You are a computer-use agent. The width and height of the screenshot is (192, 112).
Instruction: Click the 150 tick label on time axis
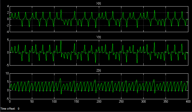tap(77, 102)
